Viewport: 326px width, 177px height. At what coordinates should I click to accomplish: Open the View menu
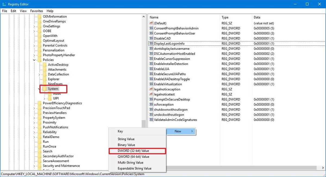[x=23, y=11]
